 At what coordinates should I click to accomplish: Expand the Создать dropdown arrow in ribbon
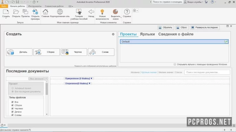(x=6, y=18)
